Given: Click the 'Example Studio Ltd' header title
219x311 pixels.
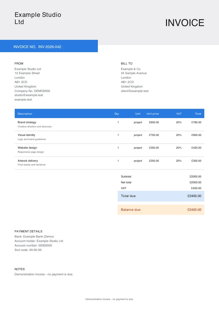Looking at the screenshot, I should [x=38, y=18].
